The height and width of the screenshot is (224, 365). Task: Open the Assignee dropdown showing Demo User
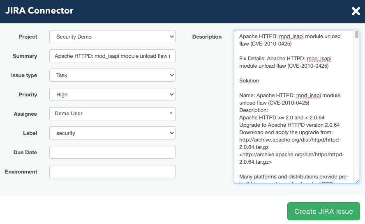pyautogui.click(x=112, y=114)
